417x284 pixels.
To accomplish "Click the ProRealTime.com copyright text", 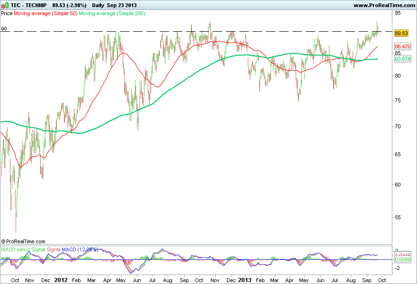I will (23, 241).
